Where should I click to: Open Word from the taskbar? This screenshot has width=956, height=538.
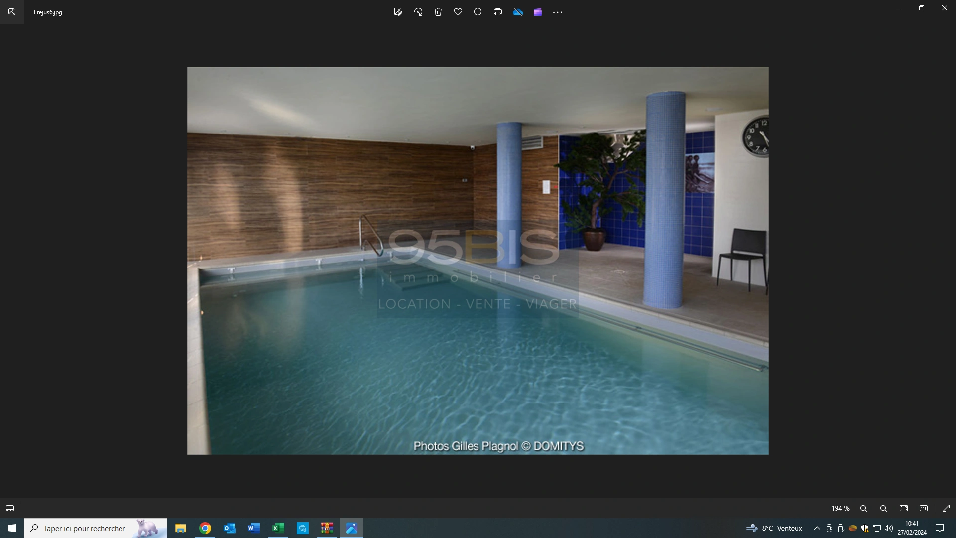point(254,528)
